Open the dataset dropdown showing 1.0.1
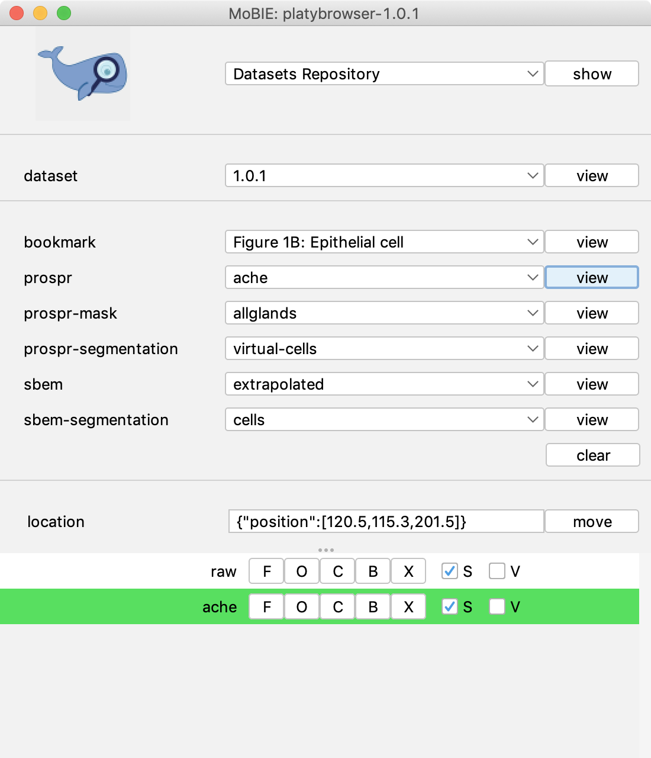This screenshot has height=758, width=651. pos(384,175)
